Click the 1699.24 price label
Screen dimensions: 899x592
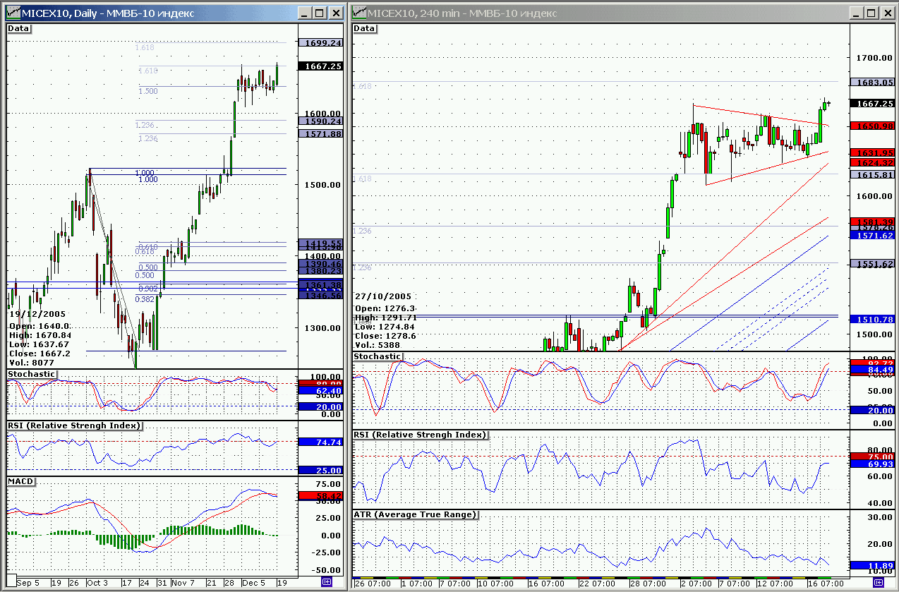click(x=321, y=43)
